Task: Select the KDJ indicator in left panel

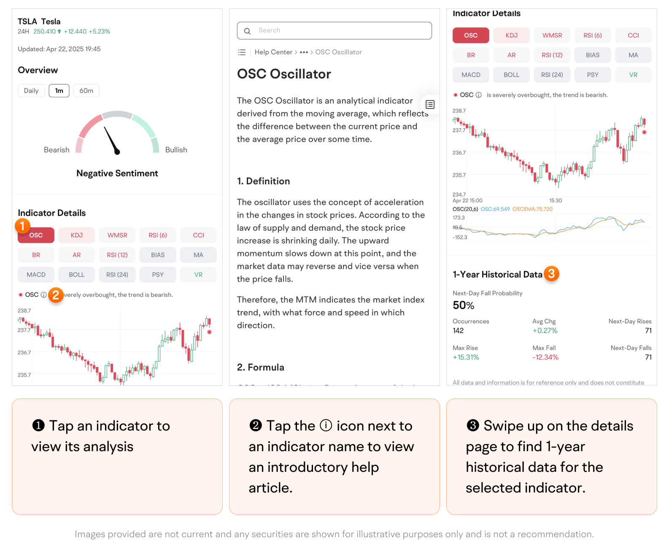Action: [x=77, y=235]
